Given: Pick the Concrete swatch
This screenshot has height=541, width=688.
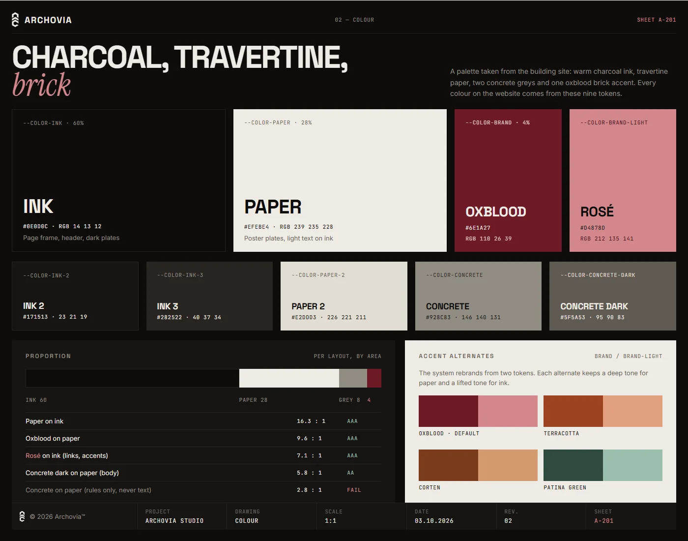Looking at the screenshot, I should (478, 296).
